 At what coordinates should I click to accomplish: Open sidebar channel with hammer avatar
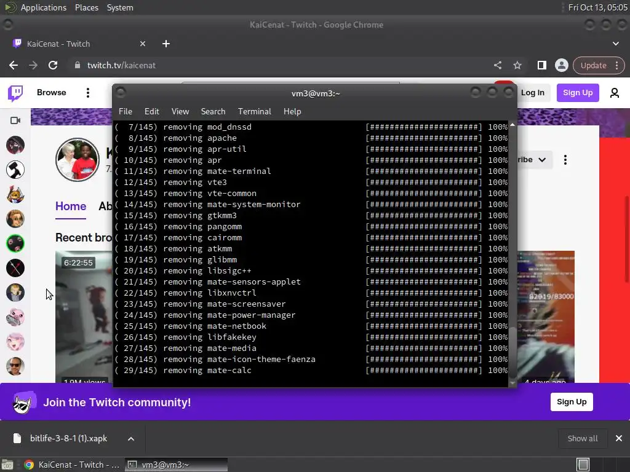[x=15, y=170]
